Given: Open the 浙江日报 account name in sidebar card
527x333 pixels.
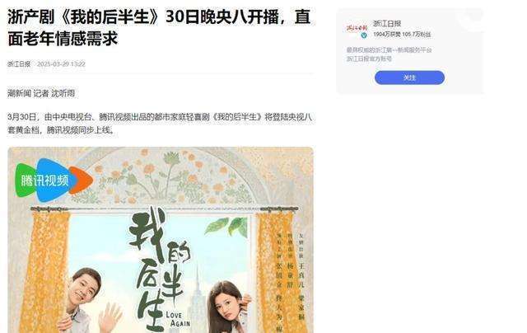Looking at the screenshot, I should [x=387, y=24].
